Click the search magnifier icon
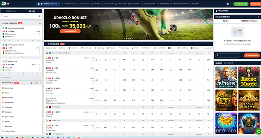This screenshot has width=261, height=138. [x=40, y=16]
